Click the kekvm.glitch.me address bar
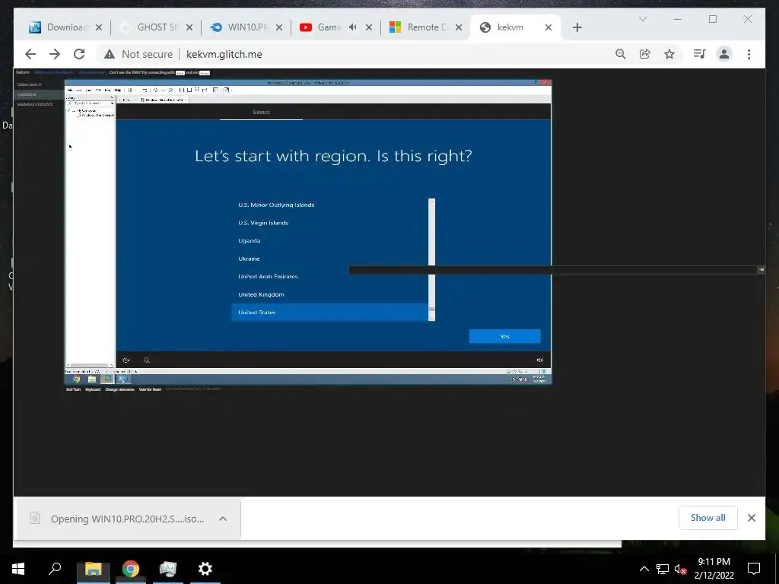This screenshot has width=779, height=584. tap(224, 54)
